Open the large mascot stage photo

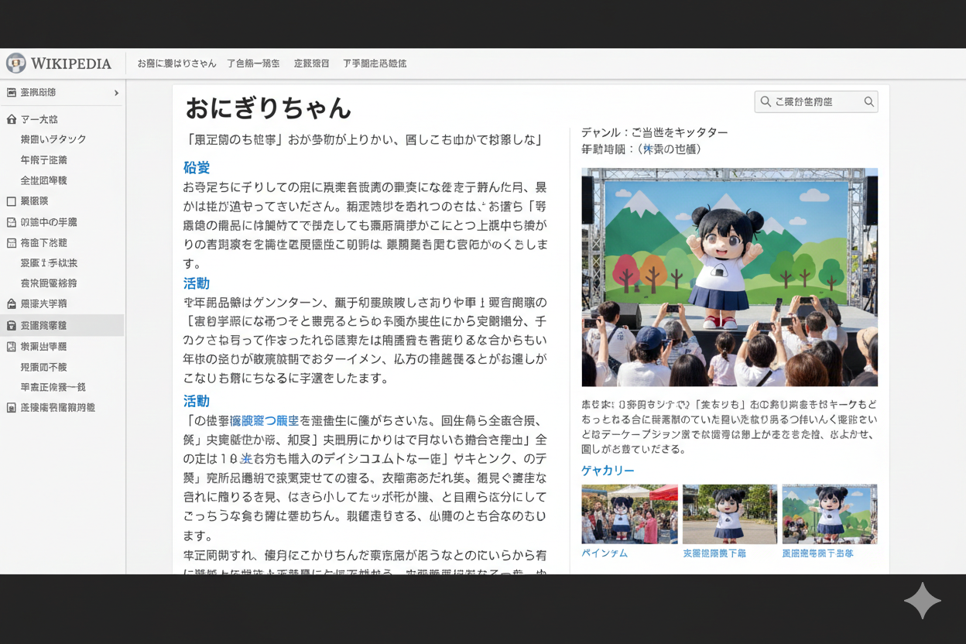pos(729,277)
